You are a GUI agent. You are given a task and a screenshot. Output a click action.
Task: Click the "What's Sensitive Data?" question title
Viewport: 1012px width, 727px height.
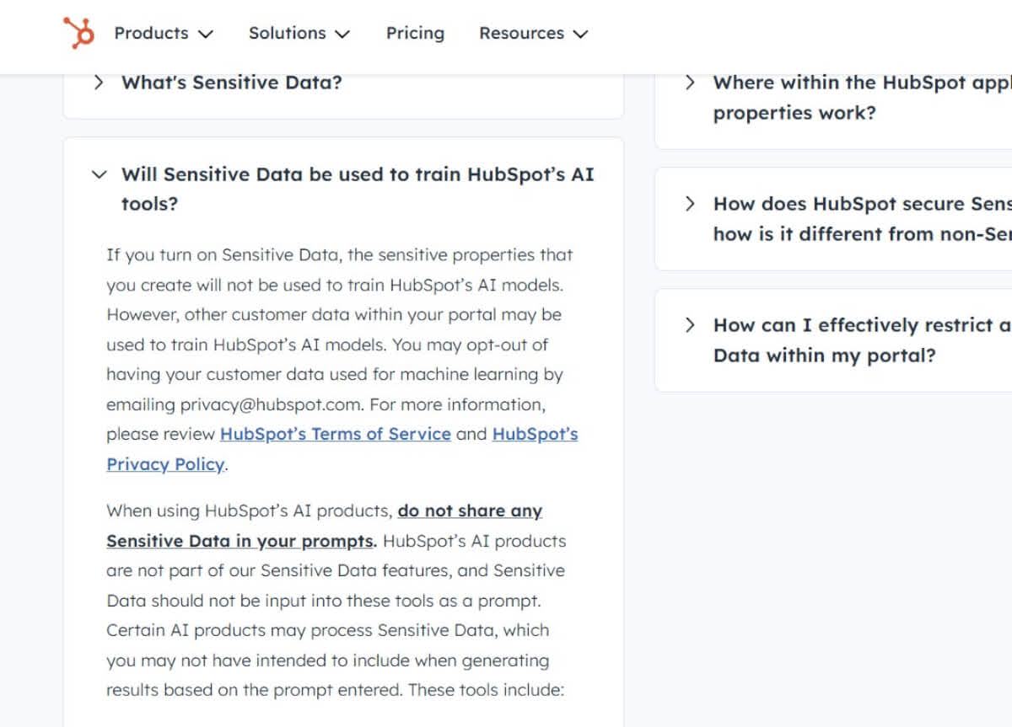pyautogui.click(x=232, y=83)
